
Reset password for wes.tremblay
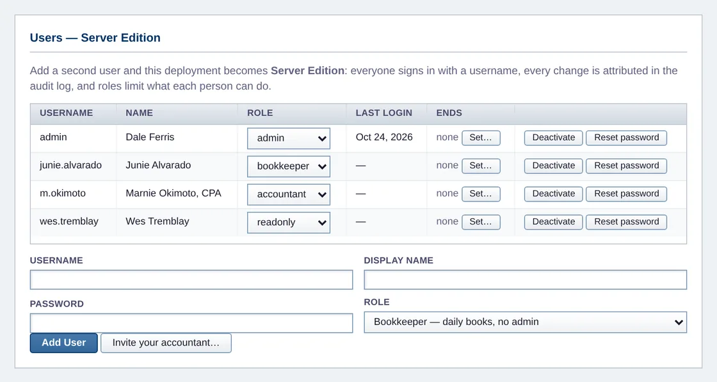(x=627, y=221)
